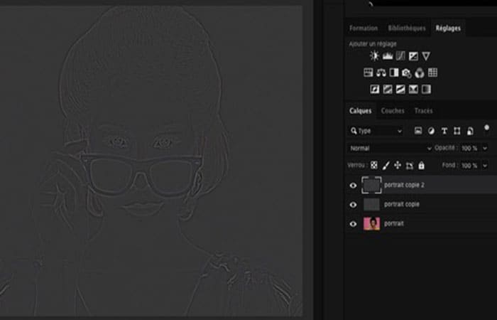
Task: Add a Vibrance adjustment (triangle icon)
Action: 426,56
